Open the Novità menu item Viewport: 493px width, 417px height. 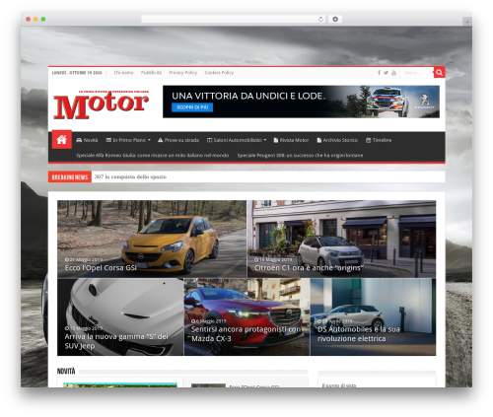87,140
